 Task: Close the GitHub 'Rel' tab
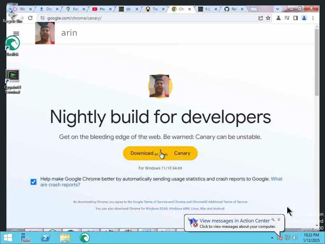click(x=242, y=9)
